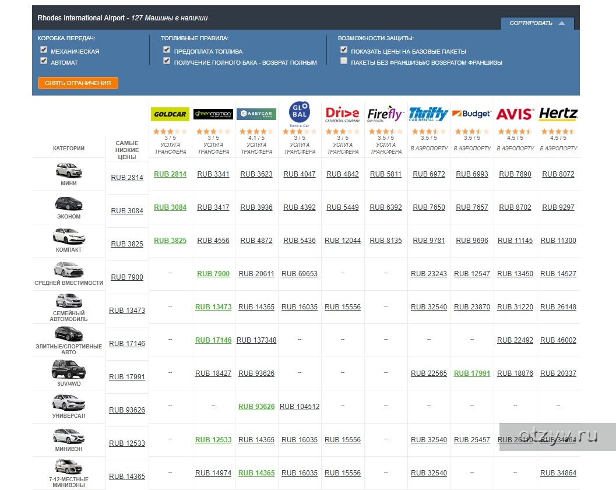Click Hertz МИНИ price RUB 8072
Image resolution: width=616 pixels, height=490 pixels.
(x=558, y=174)
